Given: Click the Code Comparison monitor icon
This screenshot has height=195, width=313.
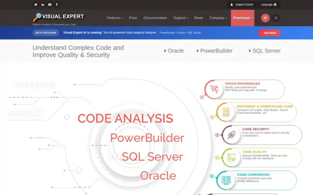Looking at the screenshot, I should point(226,180).
